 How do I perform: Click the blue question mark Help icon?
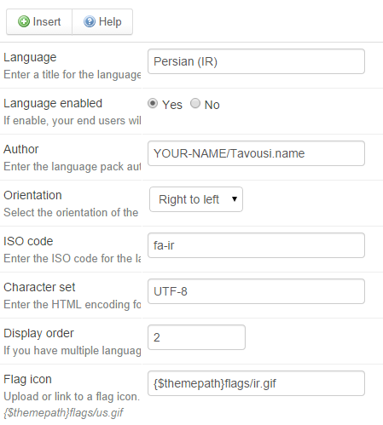pos(90,21)
